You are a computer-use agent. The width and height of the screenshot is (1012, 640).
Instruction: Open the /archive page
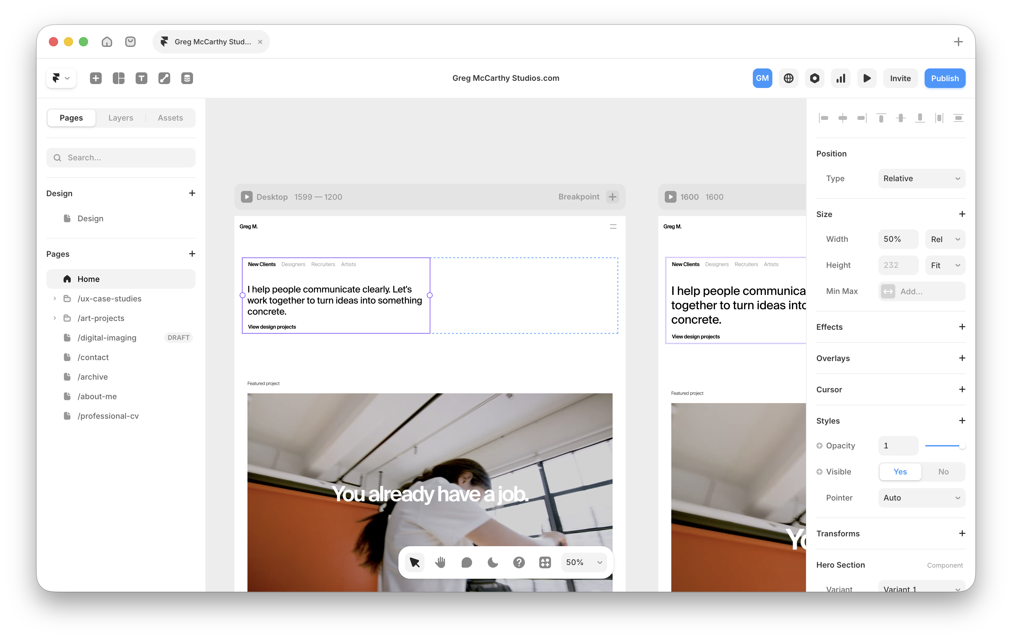click(121, 377)
